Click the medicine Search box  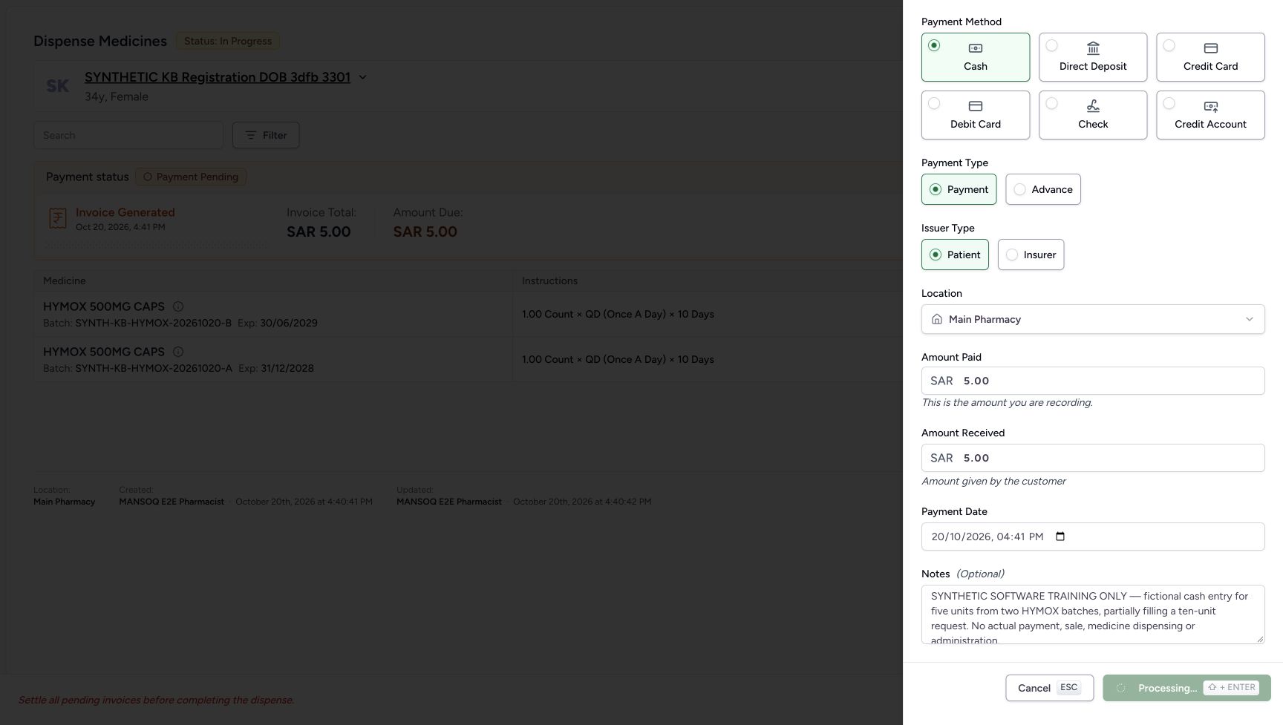[x=128, y=135]
